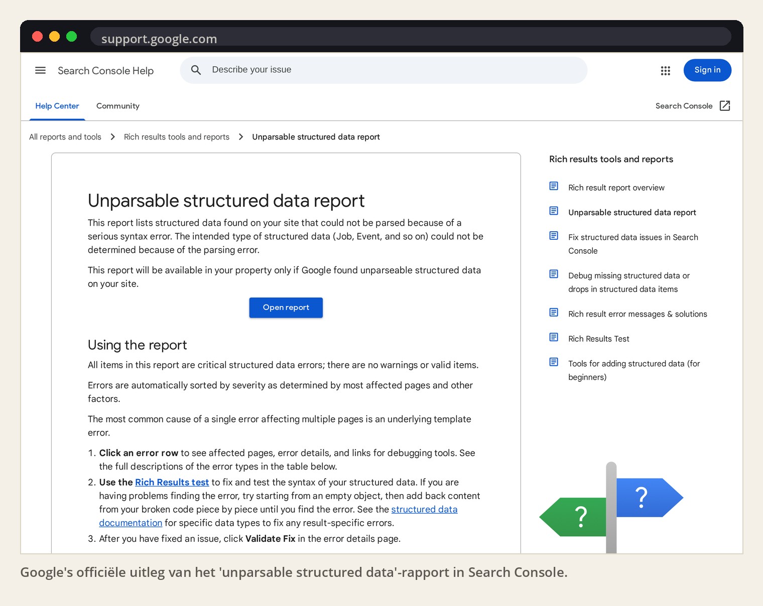
Task: Click the Rich results tools and reports sidebar heading
Action: pyautogui.click(x=611, y=159)
